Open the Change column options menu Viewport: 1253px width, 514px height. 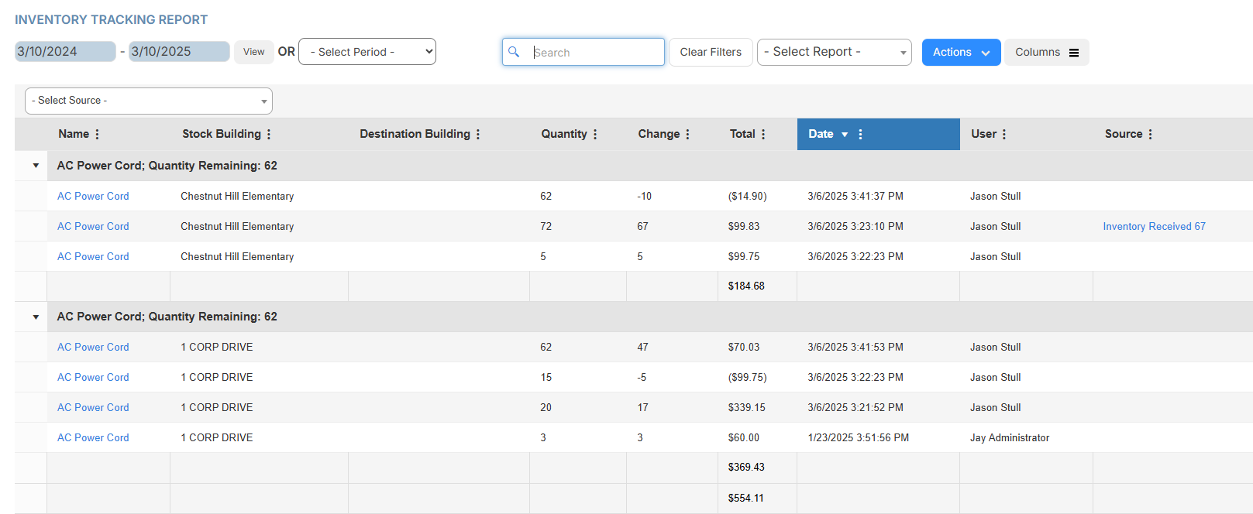click(x=687, y=134)
